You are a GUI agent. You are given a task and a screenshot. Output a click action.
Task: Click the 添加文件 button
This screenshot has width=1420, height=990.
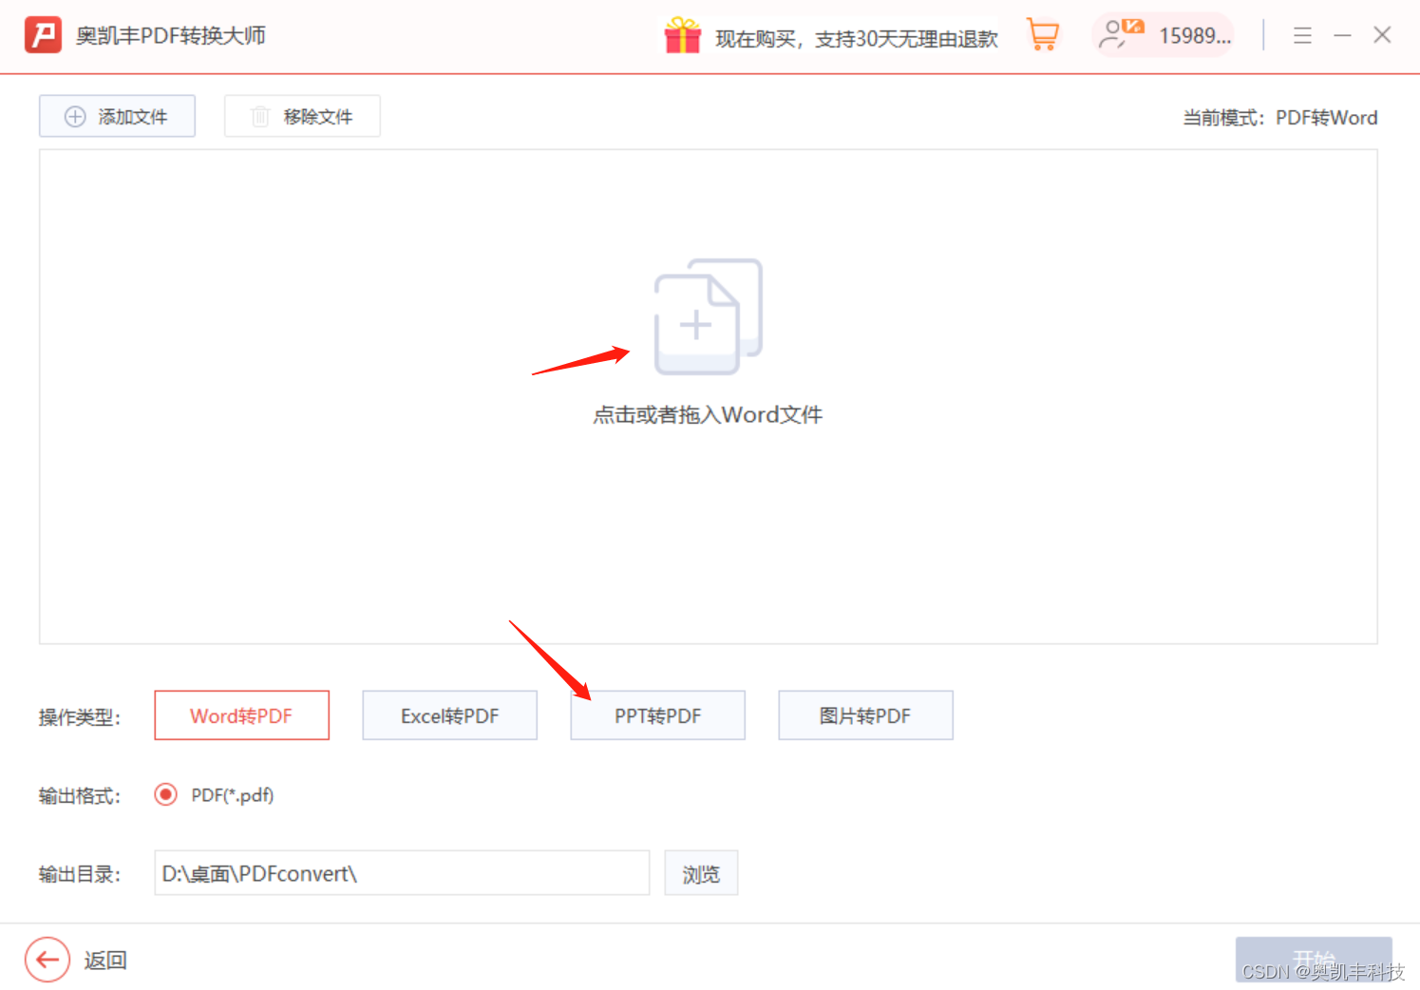(x=117, y=116)
